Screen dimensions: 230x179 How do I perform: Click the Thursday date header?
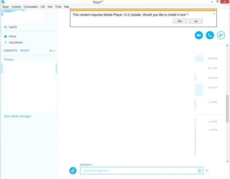(9, 59)
